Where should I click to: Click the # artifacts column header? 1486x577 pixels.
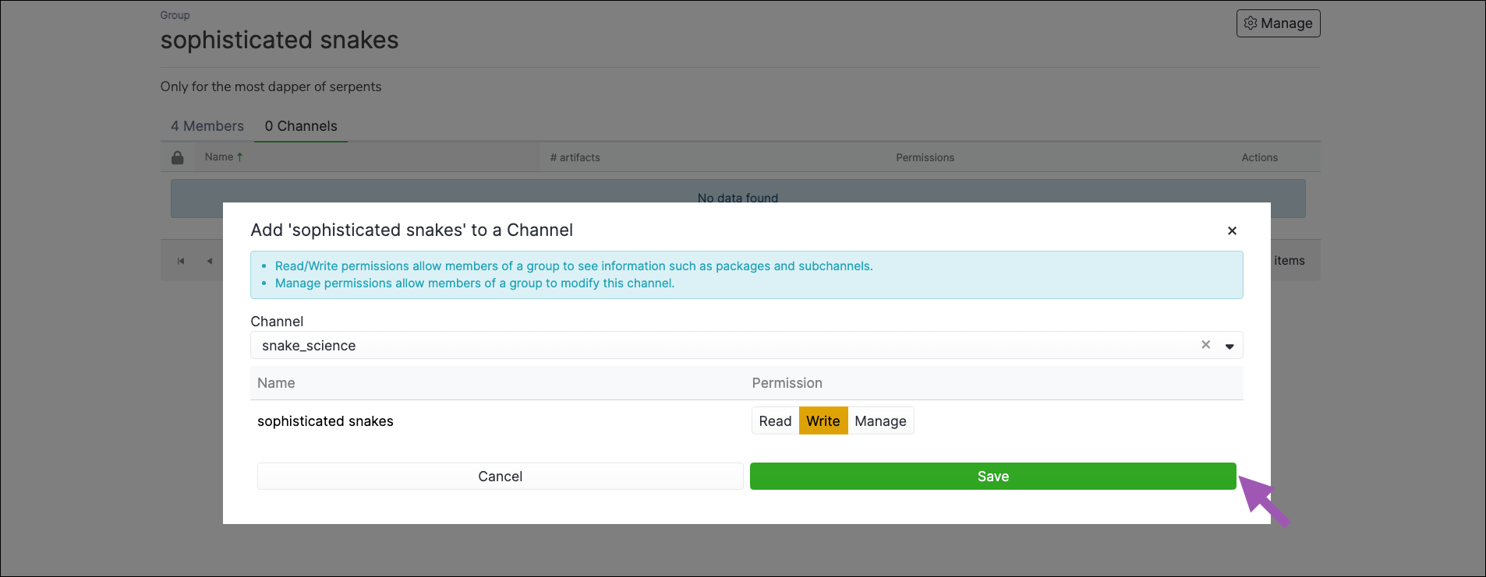[575, 157]
